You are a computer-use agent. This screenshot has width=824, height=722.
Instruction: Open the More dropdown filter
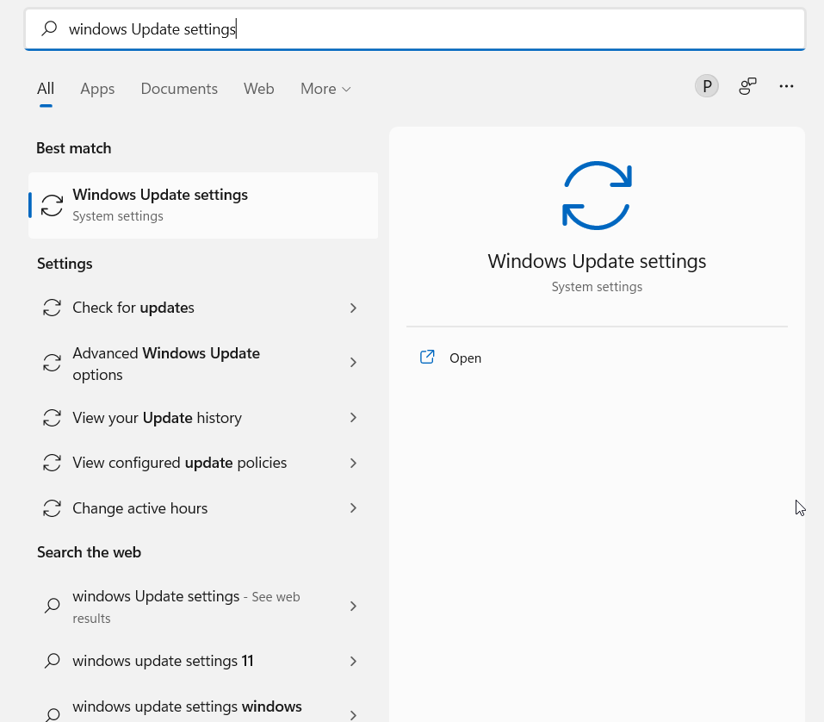point(325,89)
